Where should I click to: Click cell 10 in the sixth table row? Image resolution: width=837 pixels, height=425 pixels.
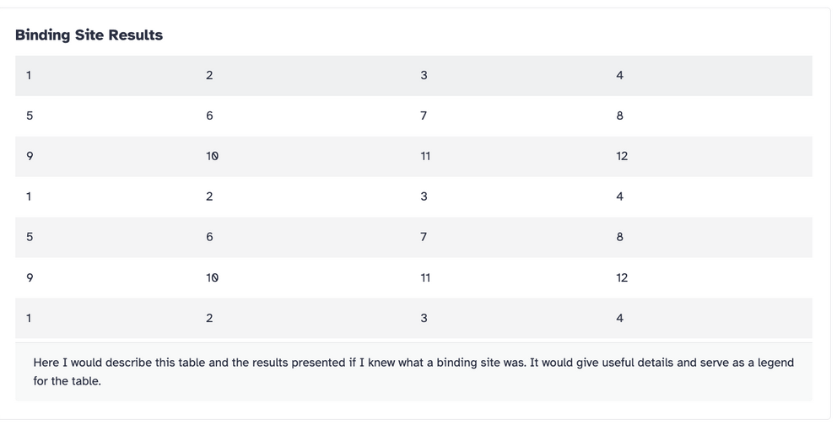pos(302,277)
